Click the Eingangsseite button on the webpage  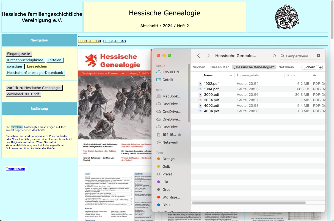point(19,54)
